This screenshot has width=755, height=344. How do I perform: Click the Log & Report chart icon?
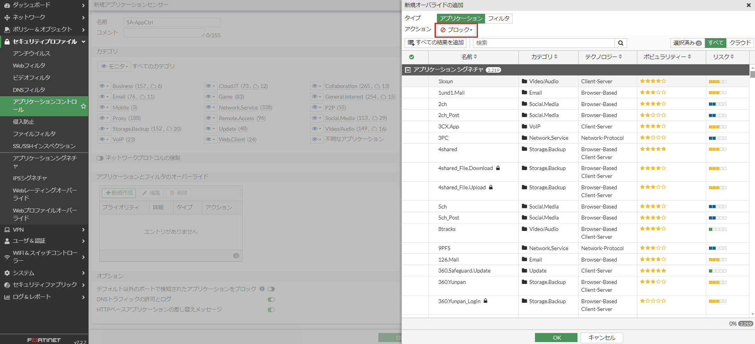click(x=7, y=297)
